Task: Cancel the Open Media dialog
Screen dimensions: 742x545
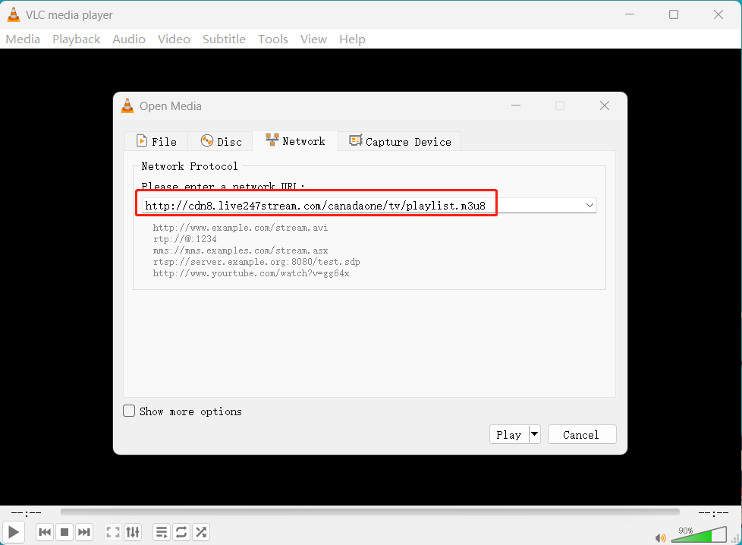Action: click(582, 435)
